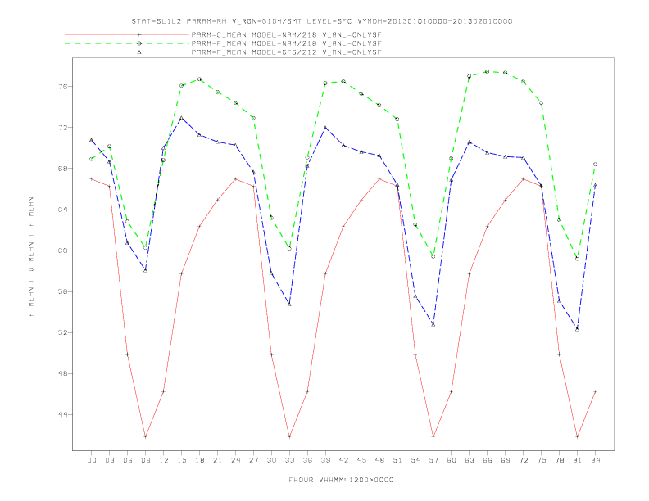The height and width of the screenshot is (501, 649).
Task: Click the x-axis tick label 00
Action: [92, 460]
